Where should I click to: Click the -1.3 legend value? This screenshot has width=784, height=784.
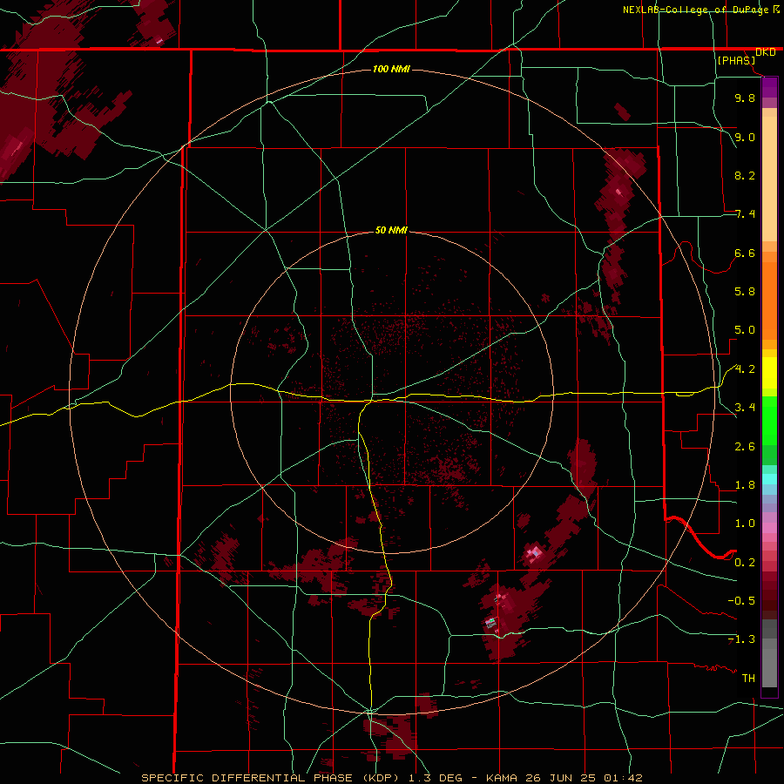741,639
